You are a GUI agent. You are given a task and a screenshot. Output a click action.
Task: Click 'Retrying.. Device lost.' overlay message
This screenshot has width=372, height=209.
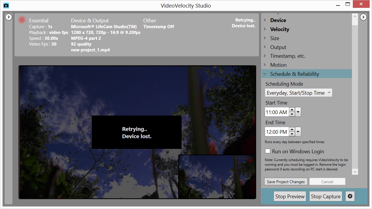tap(137, 133)
